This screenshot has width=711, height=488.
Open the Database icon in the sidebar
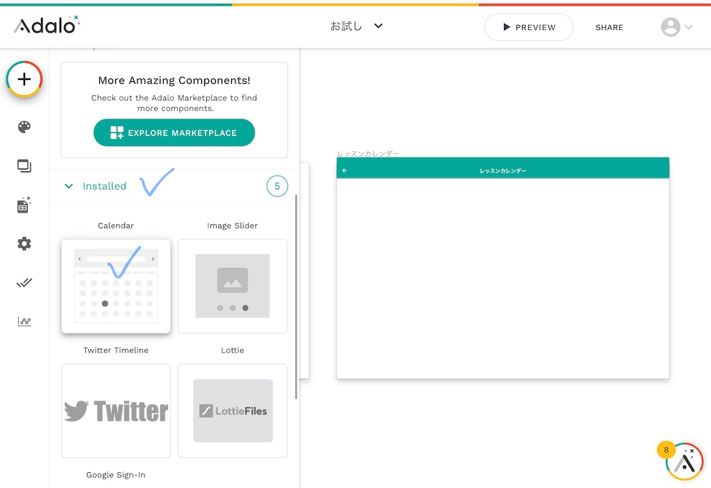pyautogui.click(x=24, y=205)
